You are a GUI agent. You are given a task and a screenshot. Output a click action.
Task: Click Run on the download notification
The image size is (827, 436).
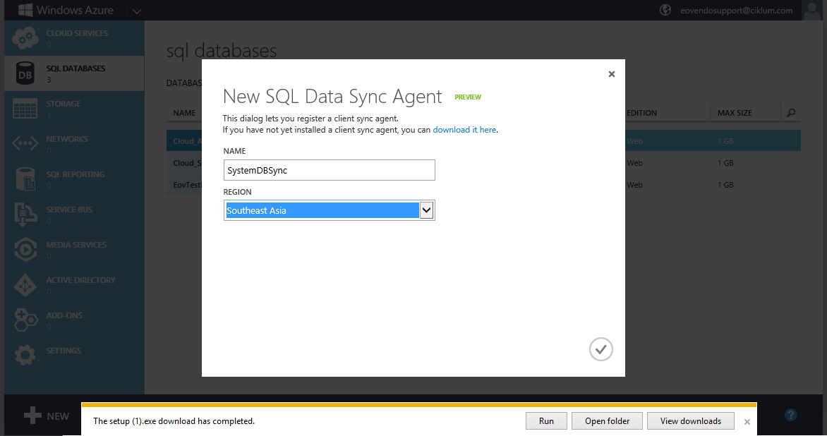[546, 421]
